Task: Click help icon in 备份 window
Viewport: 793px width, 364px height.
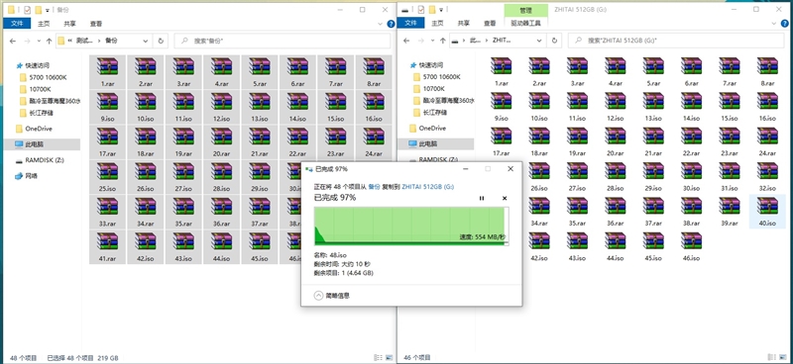Action: [x=391, y=24]
